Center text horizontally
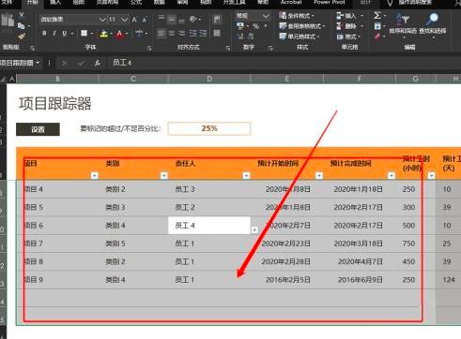461x339 pixels. (172, 33)
